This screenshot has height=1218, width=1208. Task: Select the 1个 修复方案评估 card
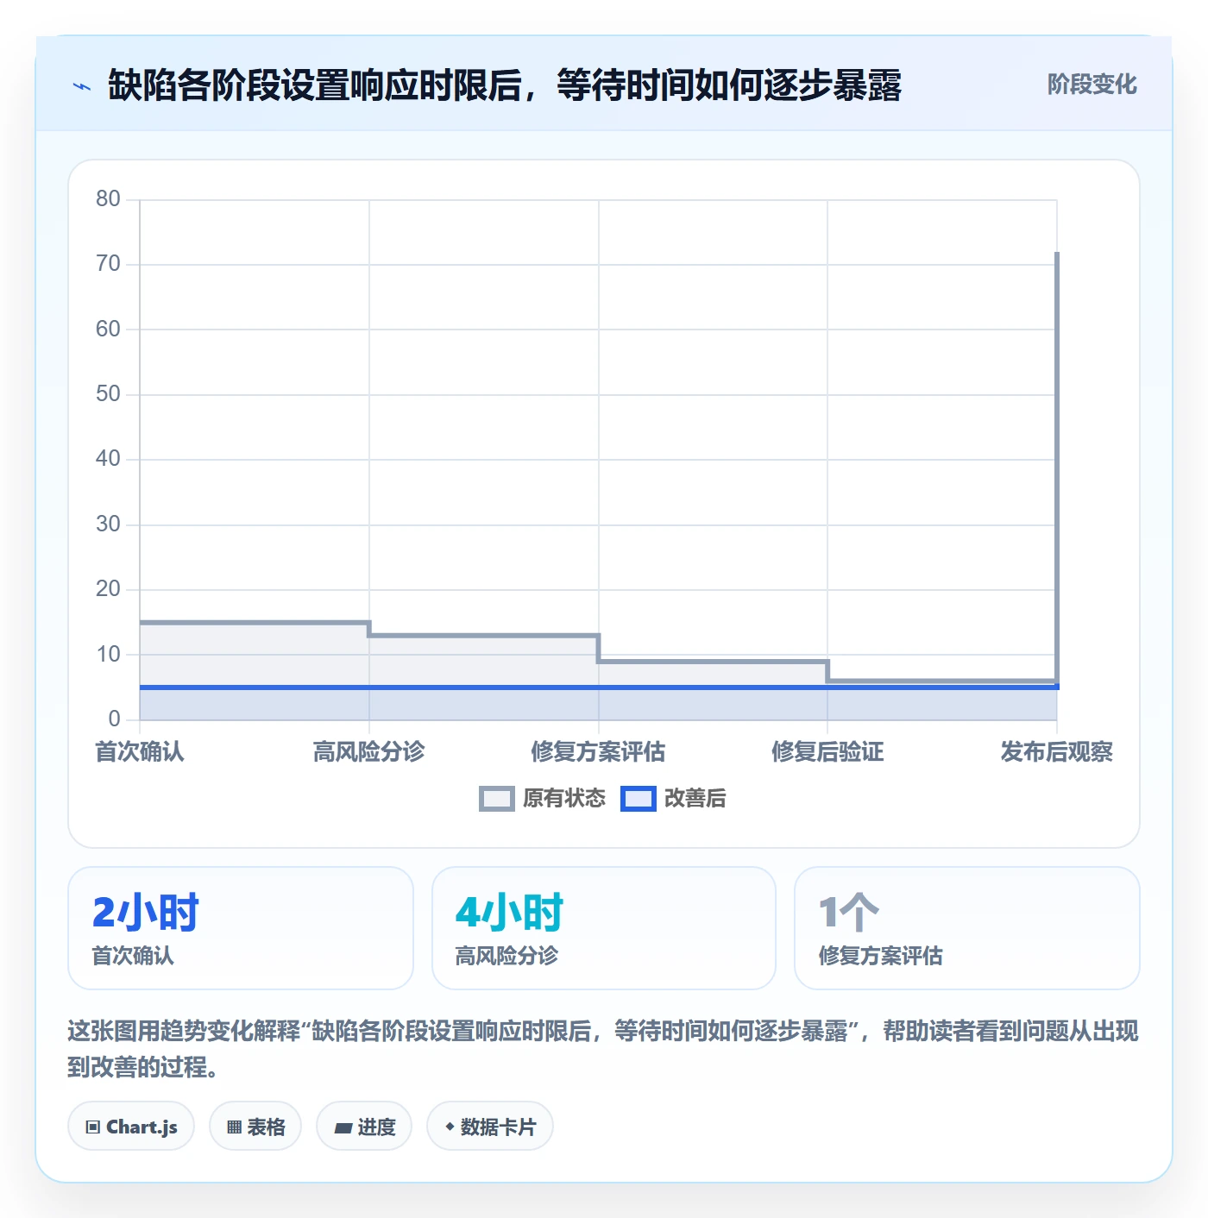point(966,928)
